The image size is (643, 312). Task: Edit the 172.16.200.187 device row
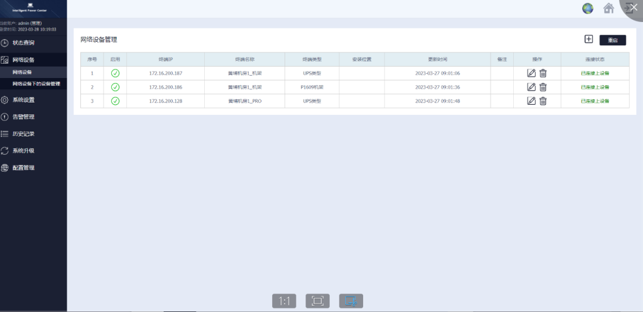532,73
